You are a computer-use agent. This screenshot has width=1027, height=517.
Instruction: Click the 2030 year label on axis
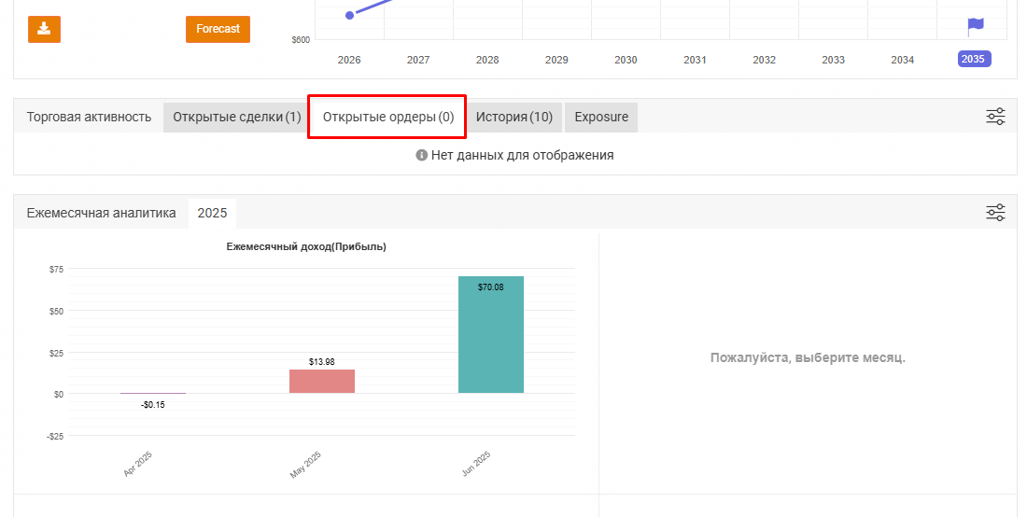[626, 60]
